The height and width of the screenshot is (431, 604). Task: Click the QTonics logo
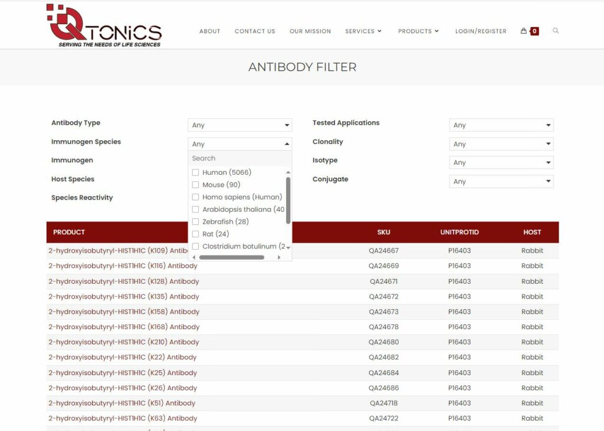pyautogui.click(x=104, y=26)
